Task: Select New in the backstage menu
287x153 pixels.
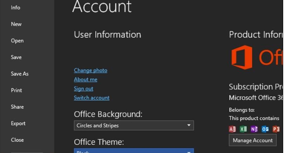Action: click(16, 24)
